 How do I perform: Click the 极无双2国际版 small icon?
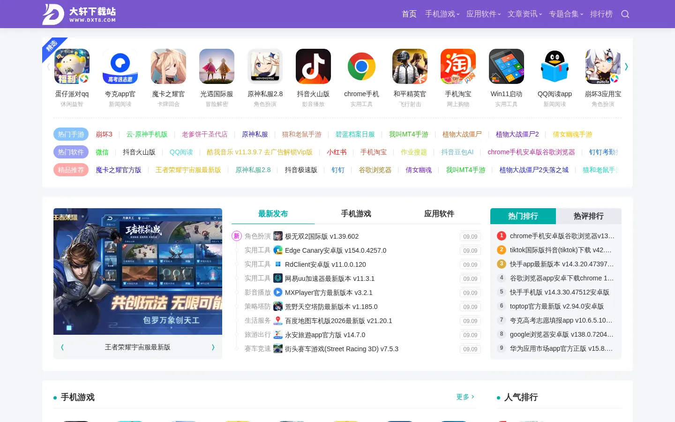(x=278, y=236)
